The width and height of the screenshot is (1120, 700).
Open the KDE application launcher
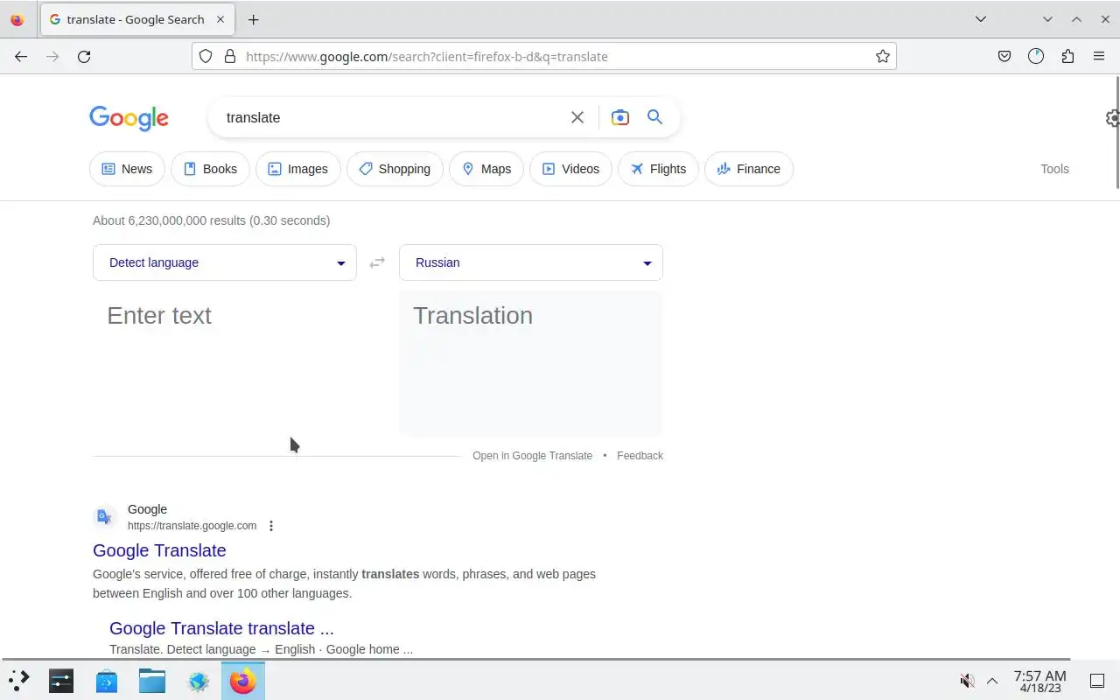pyautogui.click(x=19, y=680)
